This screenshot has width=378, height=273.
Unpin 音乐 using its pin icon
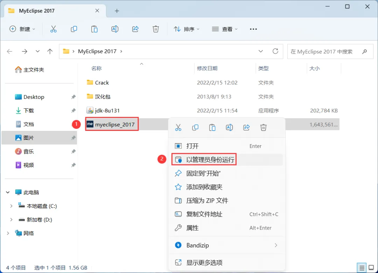coord(73,152)
